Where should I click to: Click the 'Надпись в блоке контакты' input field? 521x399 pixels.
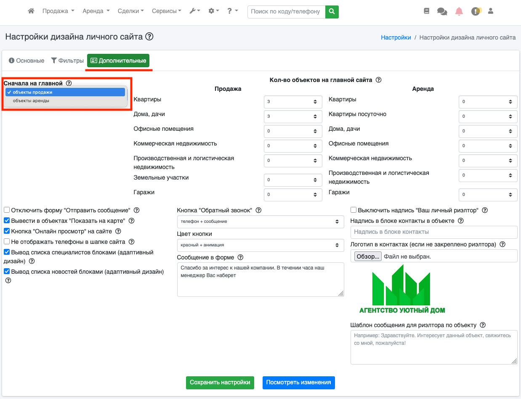[x=433, y=232]
